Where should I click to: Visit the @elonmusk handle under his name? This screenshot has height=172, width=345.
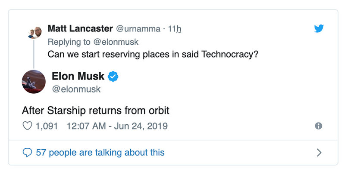(76, 89)
